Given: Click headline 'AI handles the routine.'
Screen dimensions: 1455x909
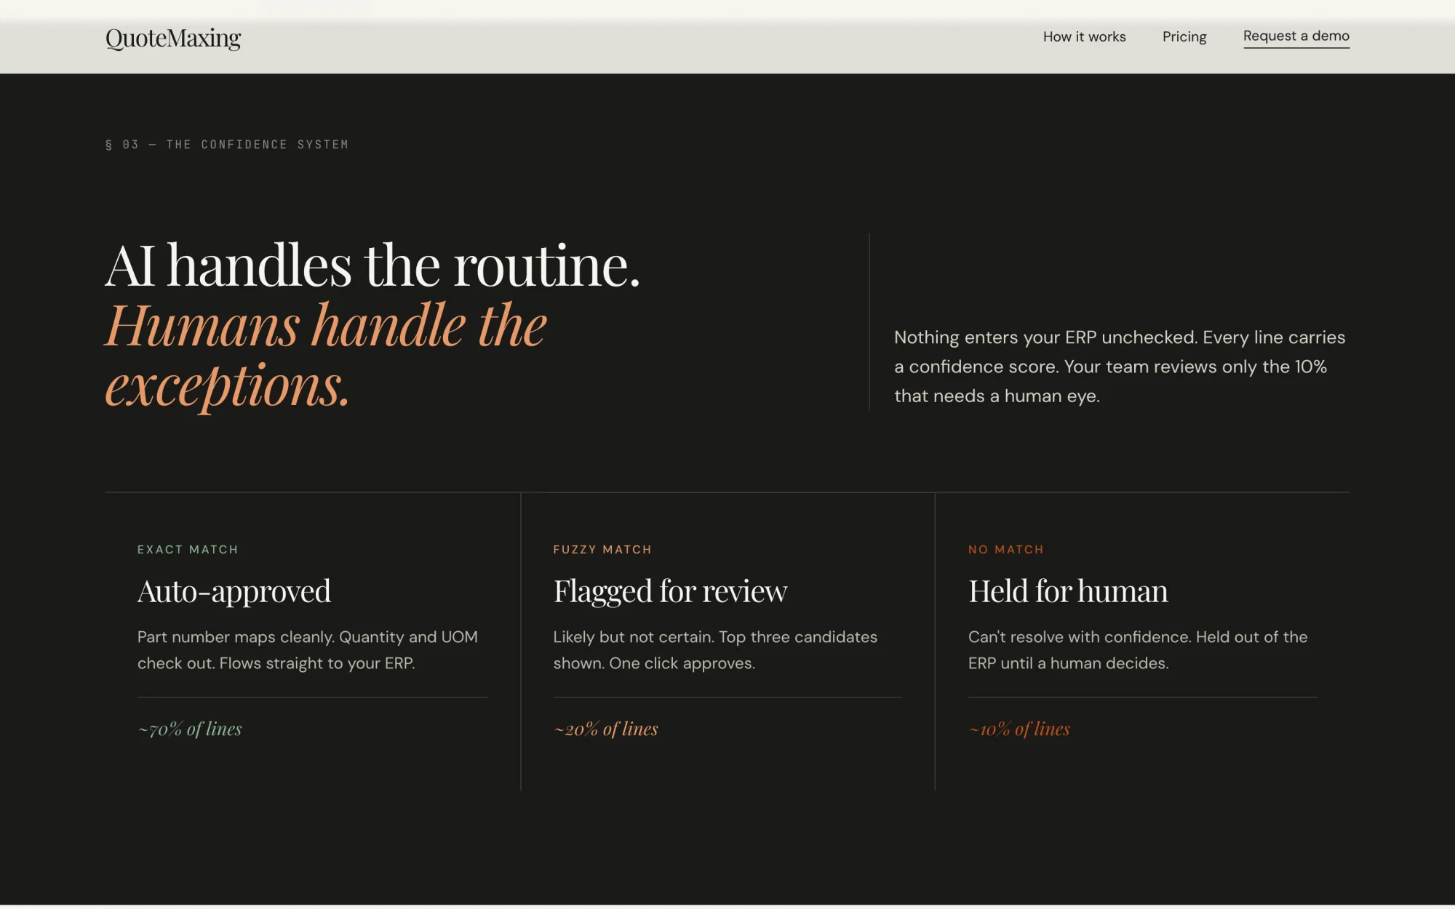Looking at the screenshot, I should coord(372,265).
